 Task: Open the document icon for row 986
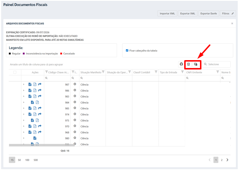pyautogui.click(x=30, y=90)
